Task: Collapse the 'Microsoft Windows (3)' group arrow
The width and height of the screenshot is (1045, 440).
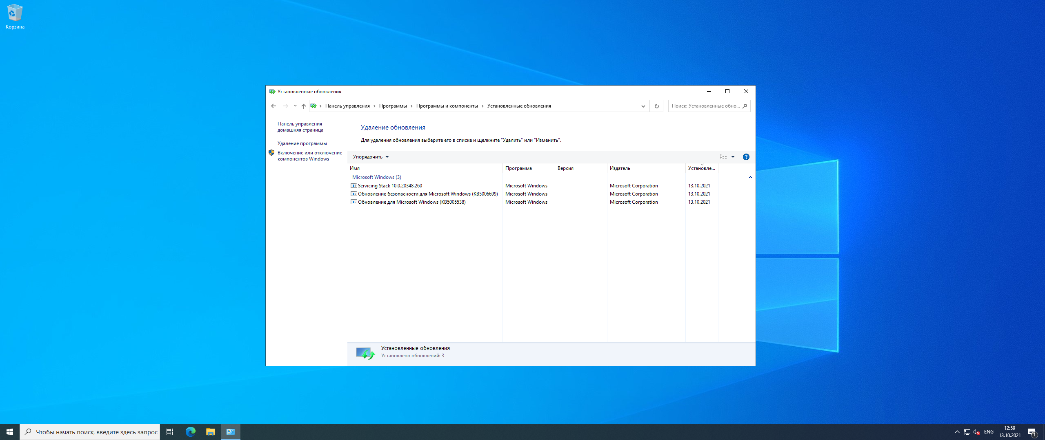Action: (750, 177)
